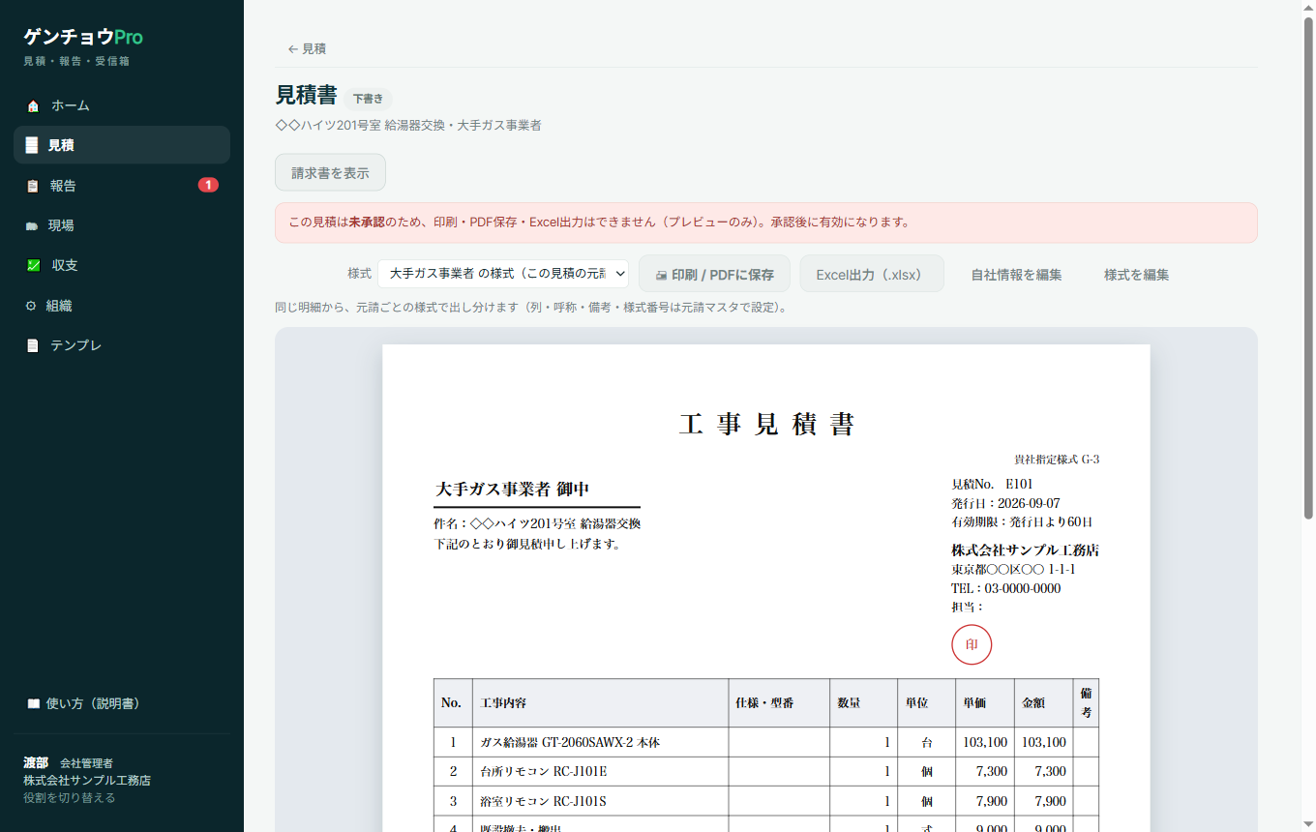This screenshot has width=1316, height=832.
Task: Click TEL：03-0000-0000 text
Action: 1005,588
